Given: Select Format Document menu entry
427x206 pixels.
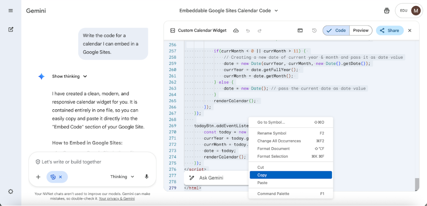Looking at the screenshot, I should tap(291, 148).
